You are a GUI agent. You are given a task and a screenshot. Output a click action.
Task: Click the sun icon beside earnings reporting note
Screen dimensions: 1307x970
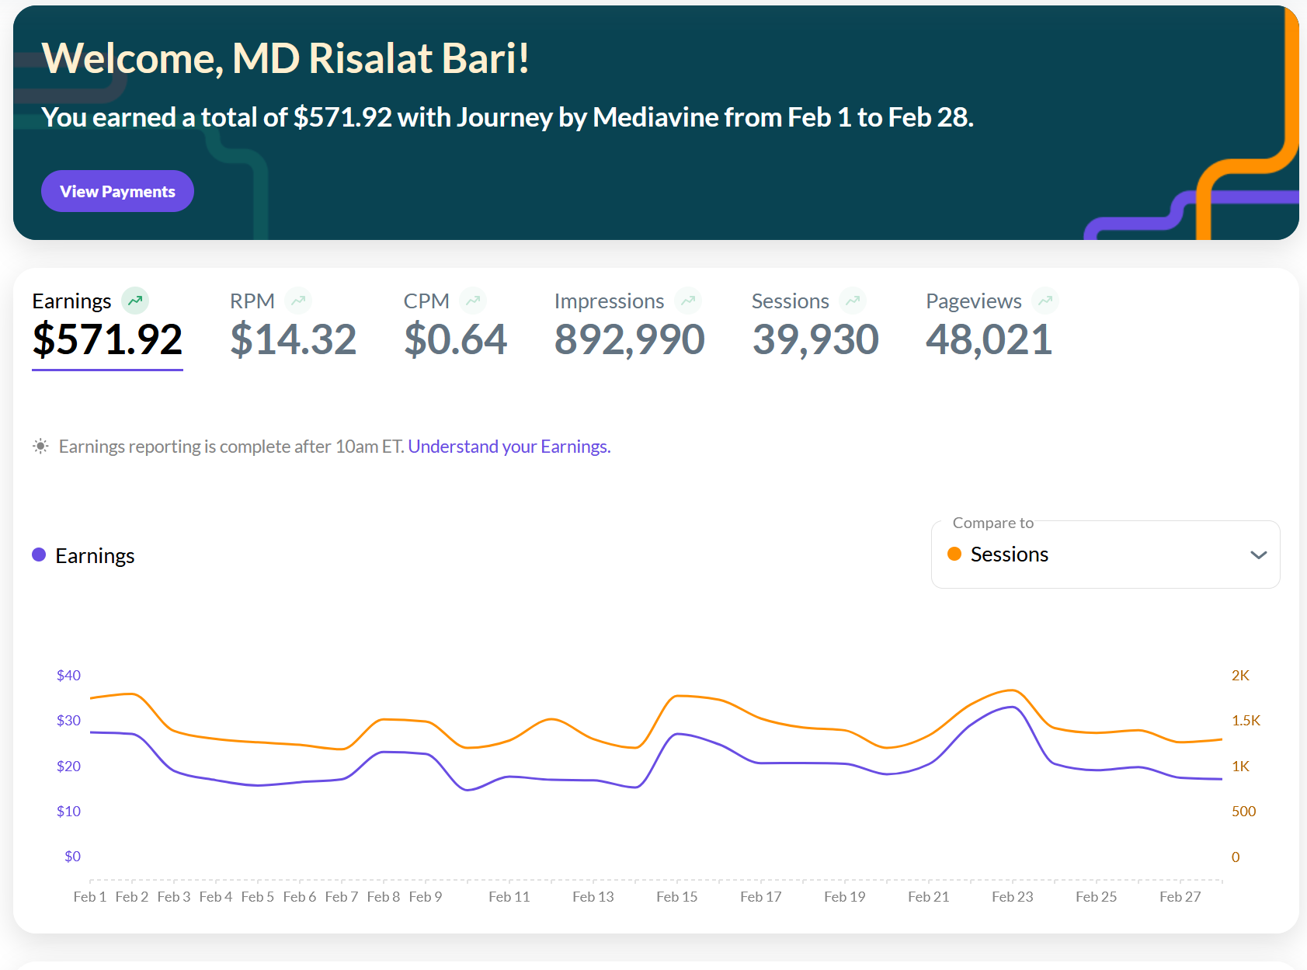(x=40, y=446)
